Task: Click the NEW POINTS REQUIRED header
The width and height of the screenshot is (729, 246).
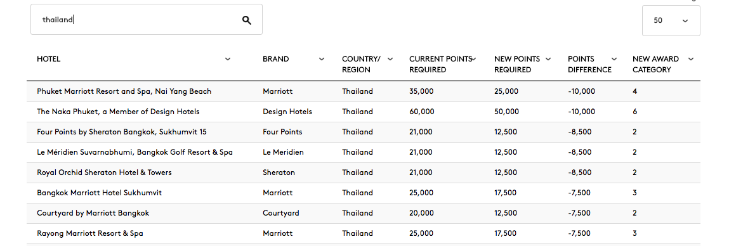Action: click(x=517, y=64)
